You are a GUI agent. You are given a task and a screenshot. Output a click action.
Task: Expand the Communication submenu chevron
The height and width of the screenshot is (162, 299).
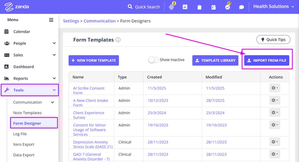53,102
